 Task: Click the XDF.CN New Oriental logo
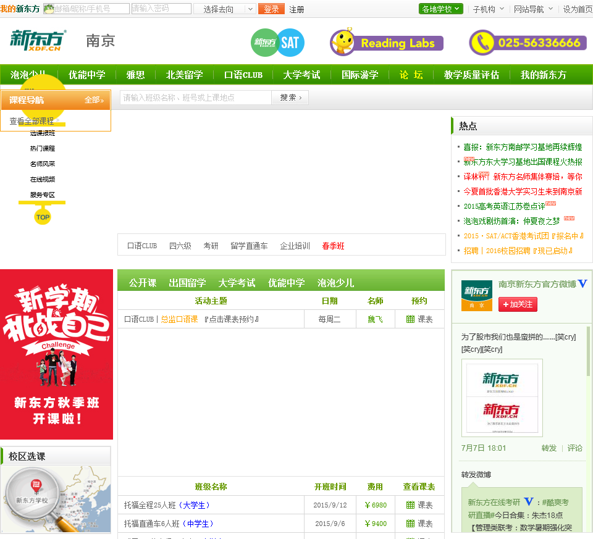click(38, 41)
